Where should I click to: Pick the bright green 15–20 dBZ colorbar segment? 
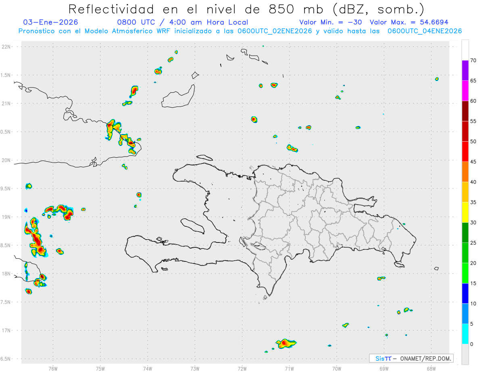coord(465,274)
